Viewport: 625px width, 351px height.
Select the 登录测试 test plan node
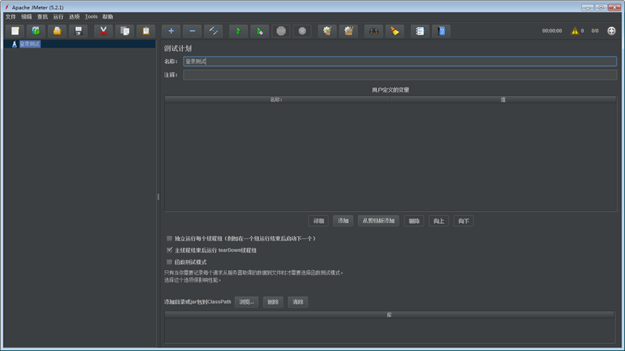tap(30, 44)
